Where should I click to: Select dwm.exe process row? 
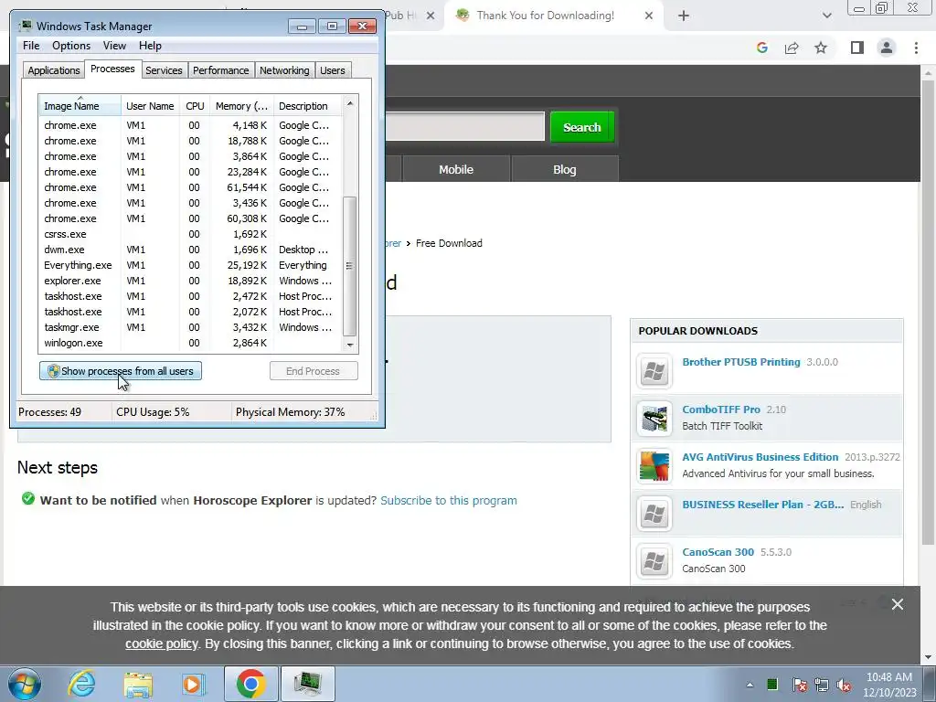tap(190, 250)
